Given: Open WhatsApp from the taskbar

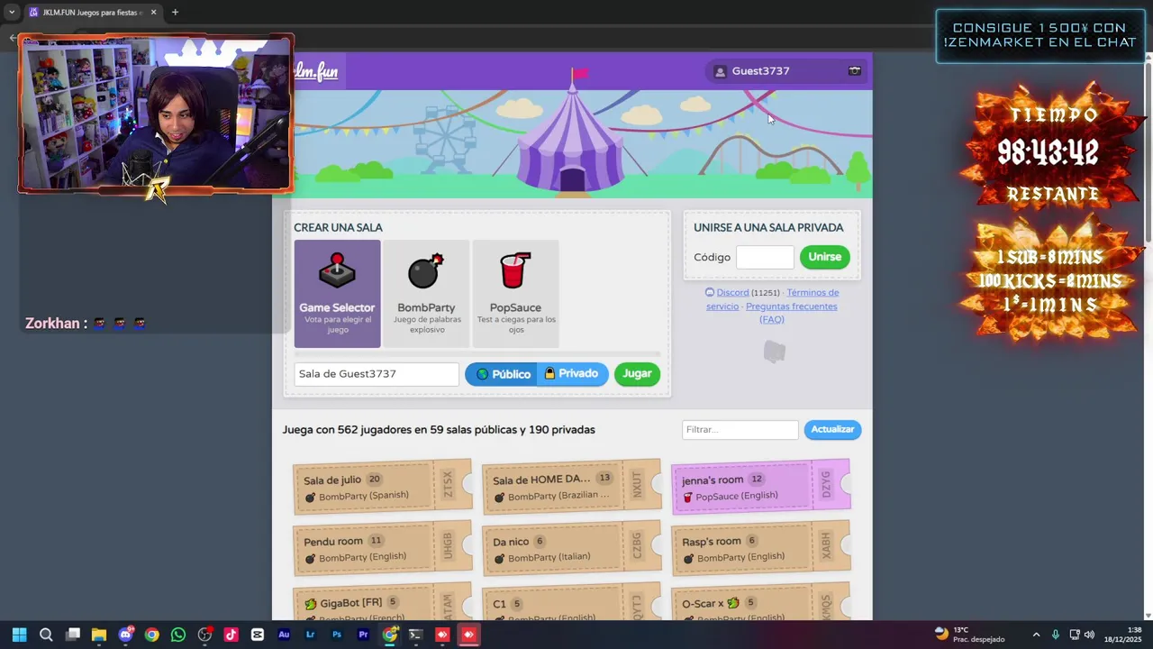Looking at the screenshot, I should pyautogui.click(x=178, y=635).
